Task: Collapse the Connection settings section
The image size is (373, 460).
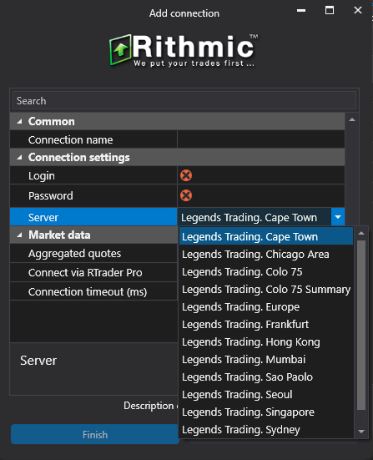Action: point(19,157)
